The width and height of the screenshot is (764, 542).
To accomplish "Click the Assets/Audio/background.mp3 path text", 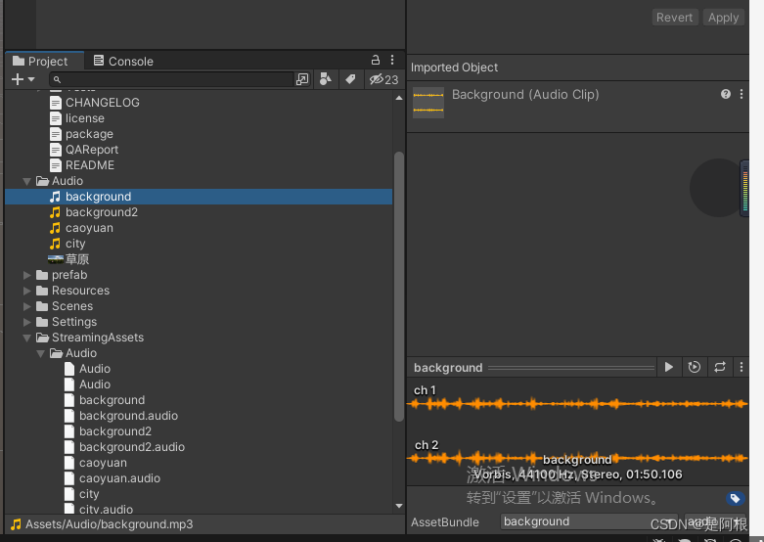I will [x=110, y=524].
